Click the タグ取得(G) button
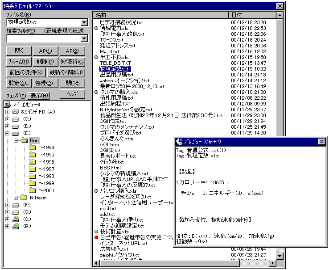 click(x=72, y=62)
